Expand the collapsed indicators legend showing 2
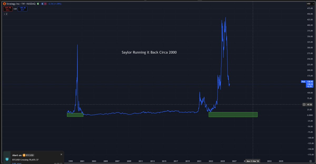The image size is (316, 164). pyautogui.click(x=6, y=14)
